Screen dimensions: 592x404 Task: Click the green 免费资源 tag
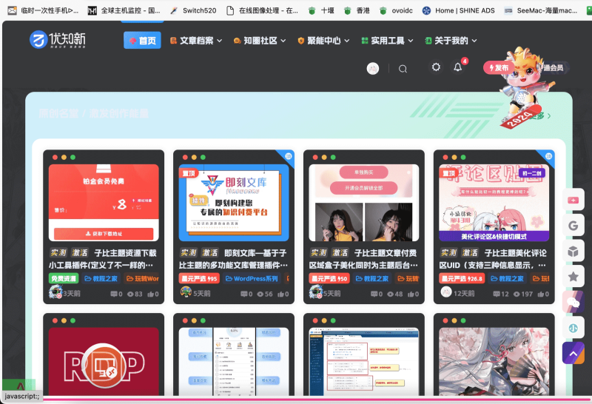(x=64, y=279)
